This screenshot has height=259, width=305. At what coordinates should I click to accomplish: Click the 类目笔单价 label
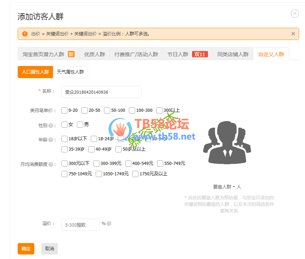(x=43, y=110)
